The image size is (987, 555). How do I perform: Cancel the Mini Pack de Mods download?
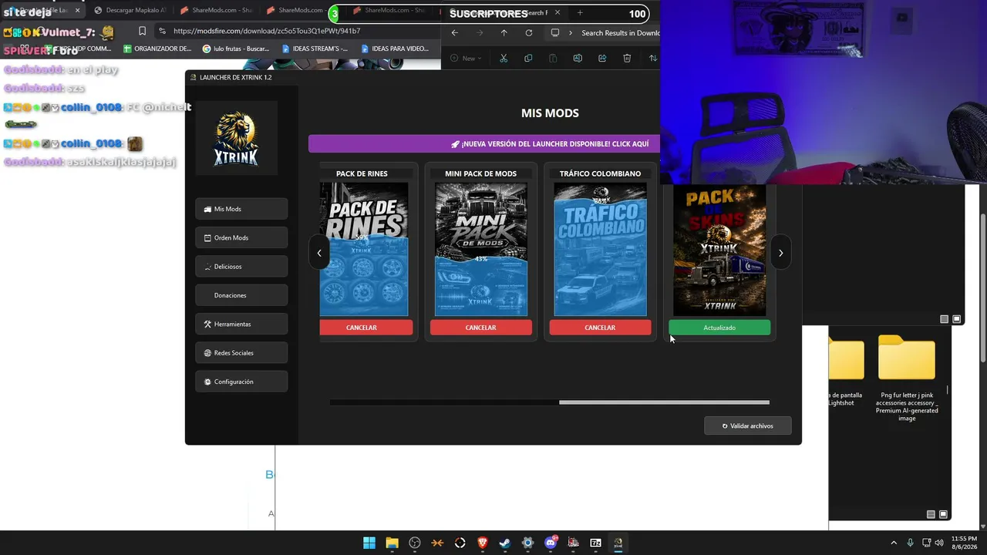point(481,328)
